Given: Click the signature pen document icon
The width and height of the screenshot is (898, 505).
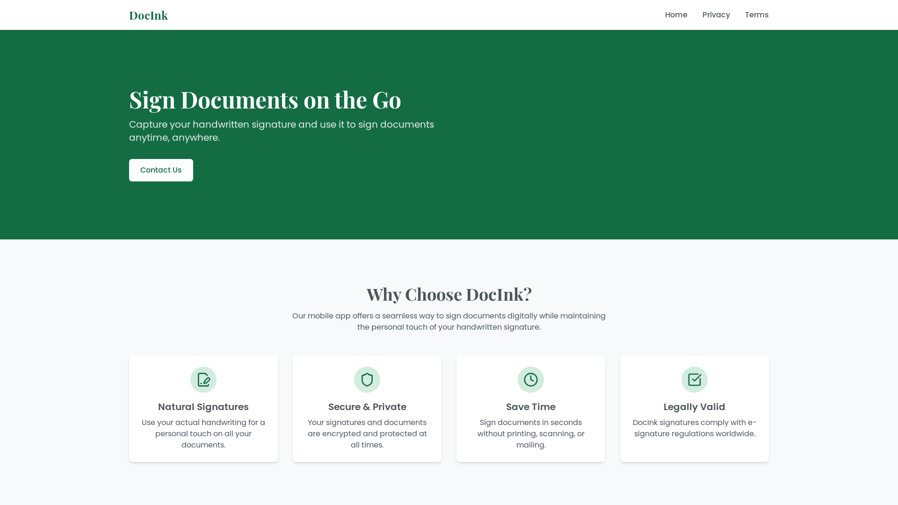Looking at the screenshot, I should [x=203, y=380].
